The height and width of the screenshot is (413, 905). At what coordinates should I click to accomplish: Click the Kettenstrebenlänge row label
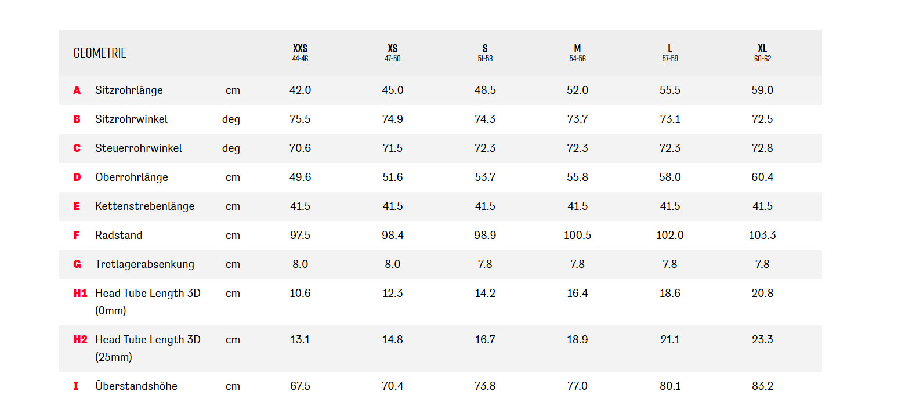[145, 206]
